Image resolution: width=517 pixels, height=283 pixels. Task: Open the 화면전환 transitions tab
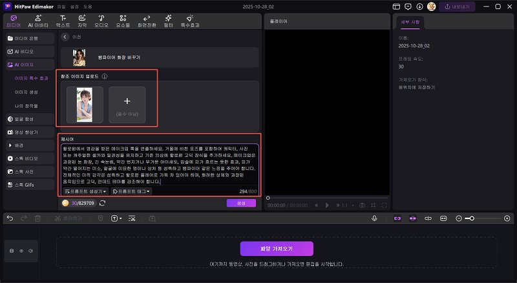pyautogui.click(x=147, y=21)
